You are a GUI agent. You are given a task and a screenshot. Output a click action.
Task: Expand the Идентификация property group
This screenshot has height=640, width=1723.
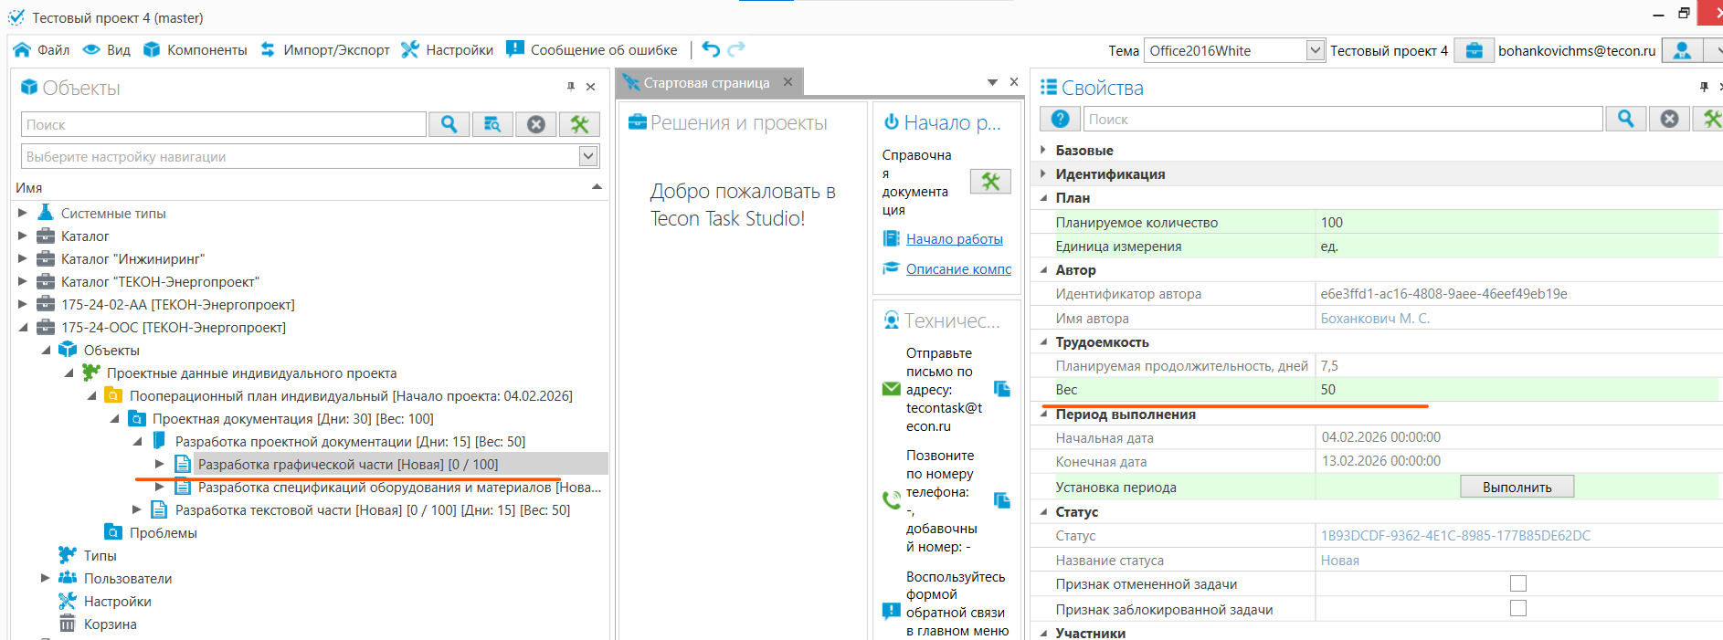pos(1042,173)
